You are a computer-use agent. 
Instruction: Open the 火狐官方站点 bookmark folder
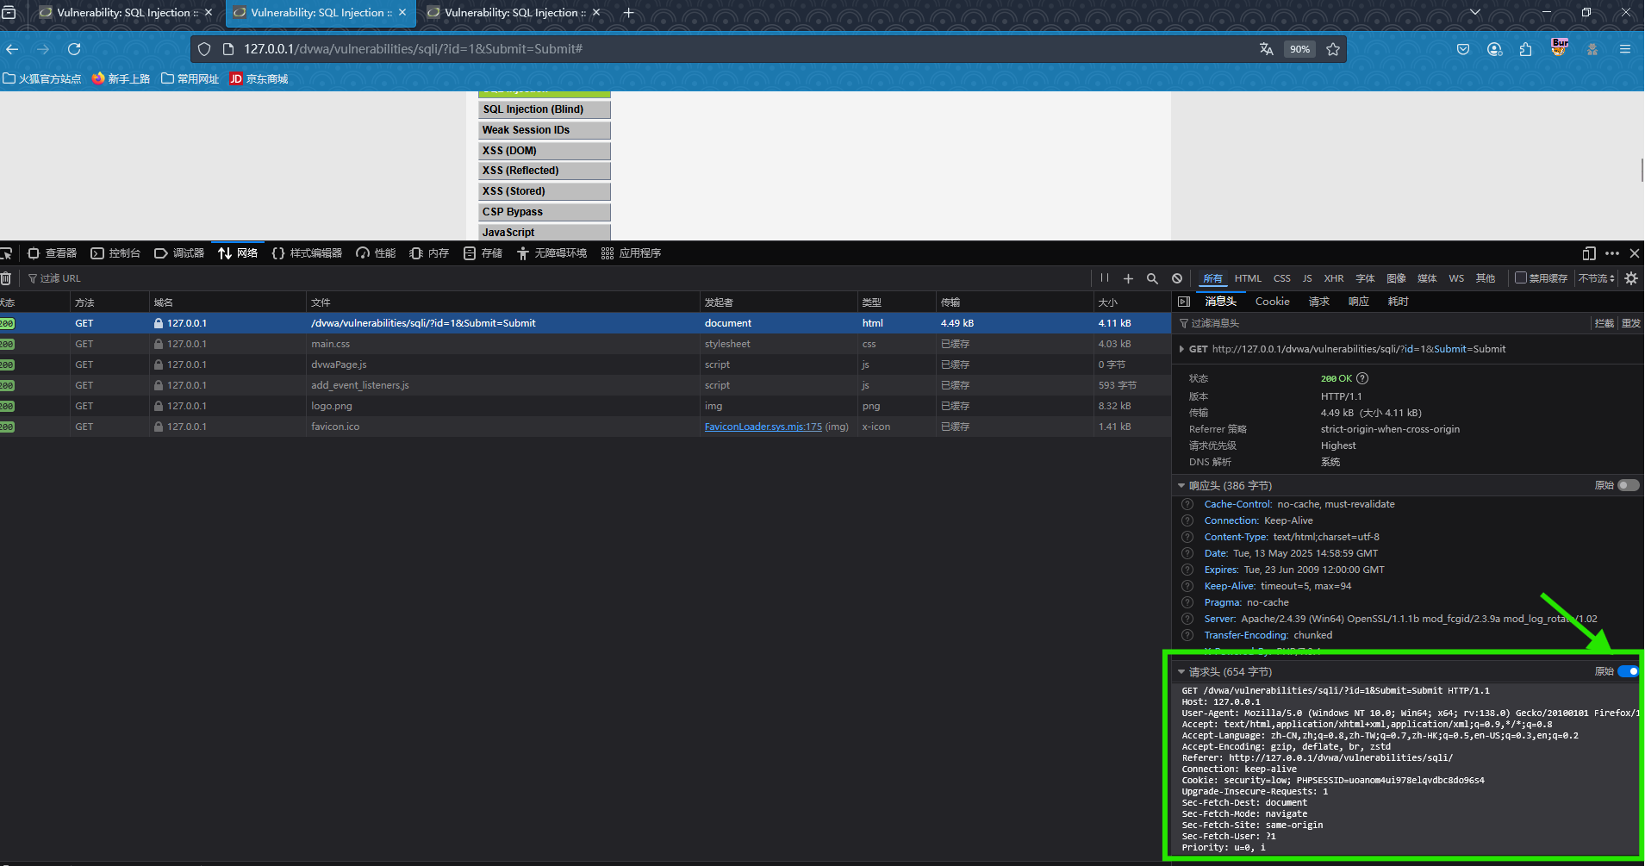tap(42, 79)
